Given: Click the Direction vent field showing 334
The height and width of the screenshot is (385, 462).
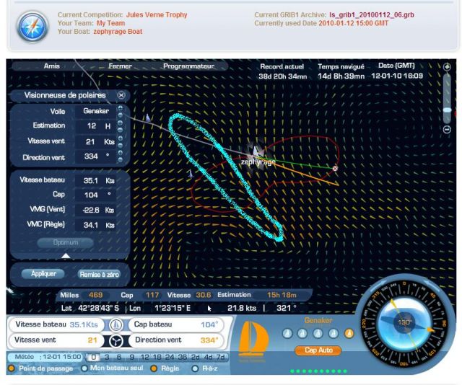Looking at the screenshot, I should (96, 156).
